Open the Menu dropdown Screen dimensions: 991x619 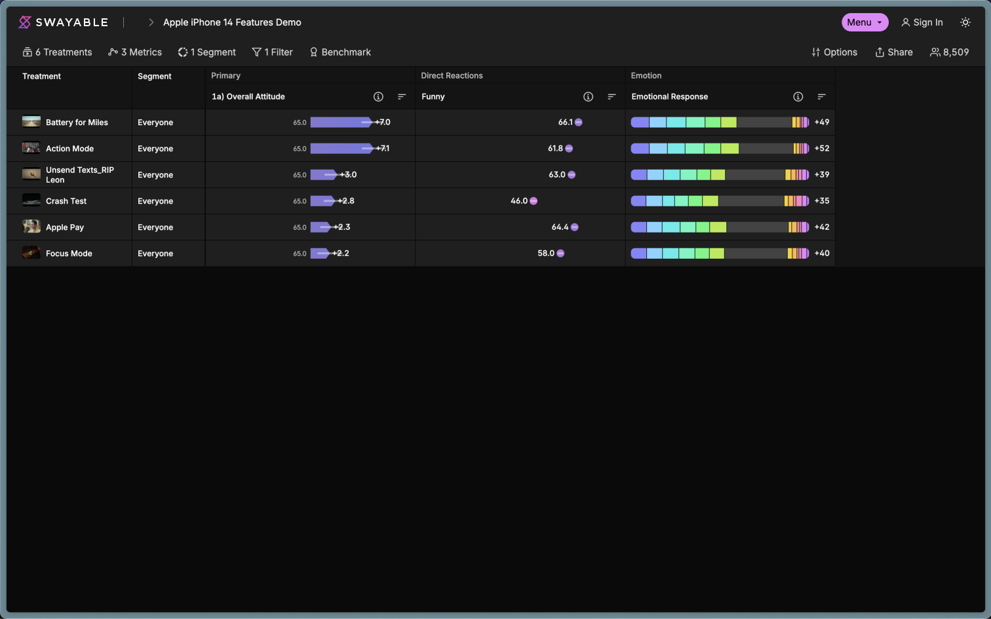tap(865, 22)
